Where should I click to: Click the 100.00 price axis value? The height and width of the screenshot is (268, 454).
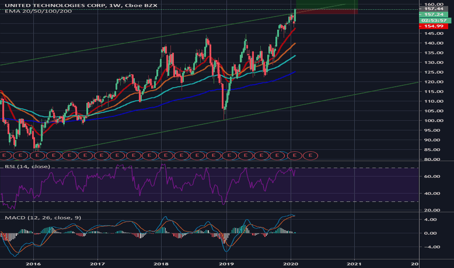434,120
